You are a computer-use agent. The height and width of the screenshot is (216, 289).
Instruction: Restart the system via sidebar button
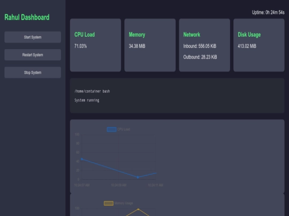[33, 55]
